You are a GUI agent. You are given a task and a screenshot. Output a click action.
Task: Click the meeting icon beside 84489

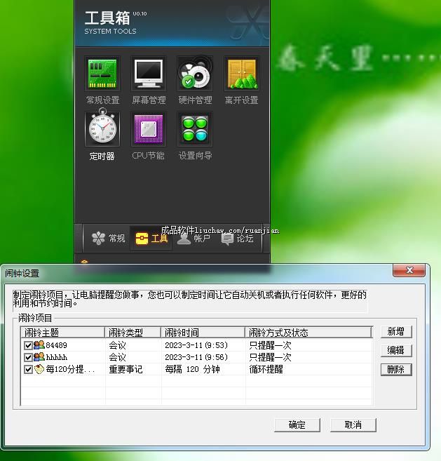[x=39, y=345]
